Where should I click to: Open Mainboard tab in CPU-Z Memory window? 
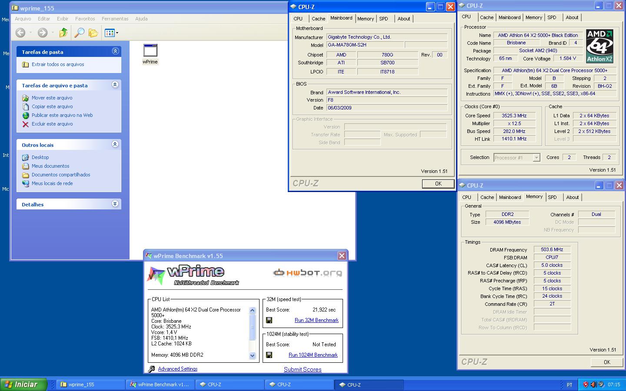(510, 197)
